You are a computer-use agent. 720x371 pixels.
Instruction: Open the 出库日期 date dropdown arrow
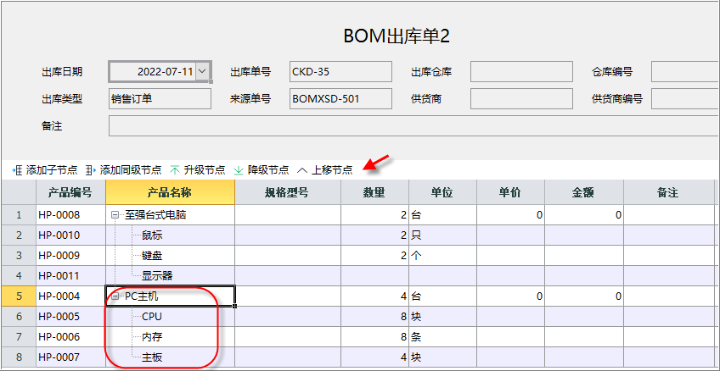[202, 71]
